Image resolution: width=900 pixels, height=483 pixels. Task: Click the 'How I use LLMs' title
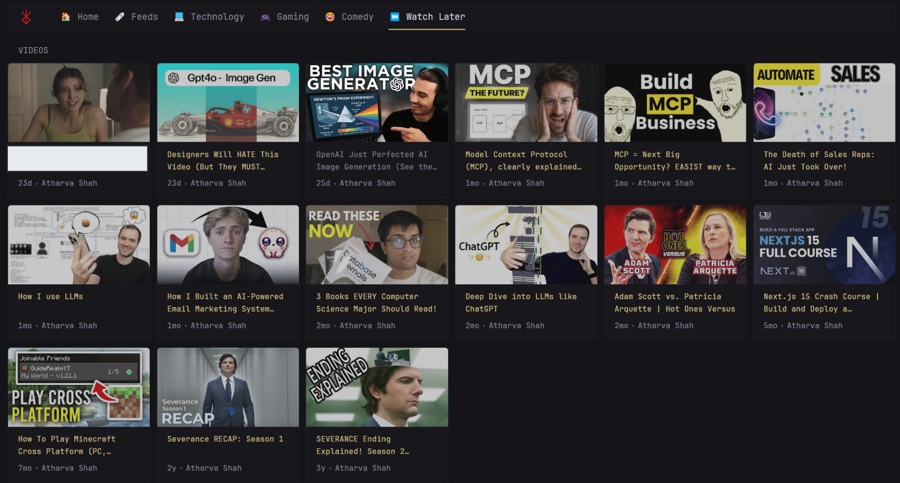pos(51,296)
